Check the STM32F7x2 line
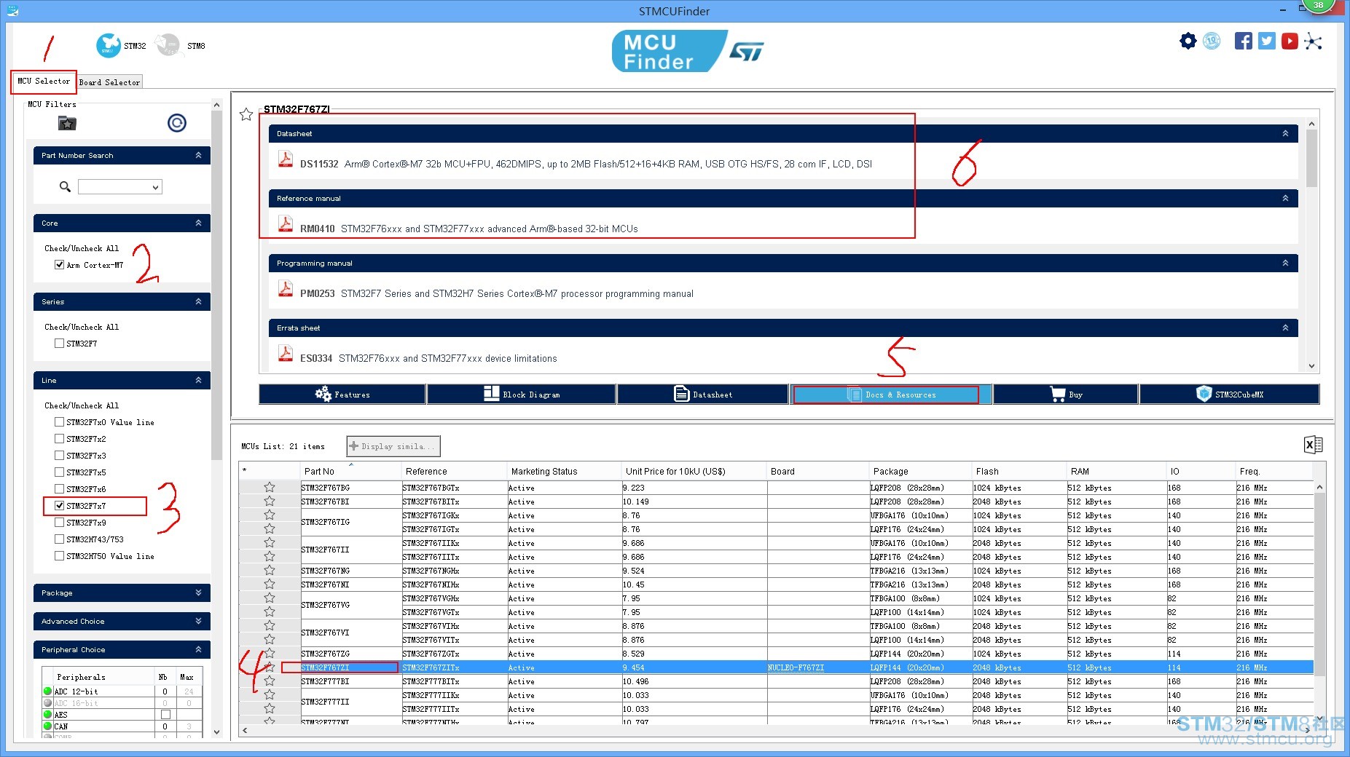 coord(60,439)
